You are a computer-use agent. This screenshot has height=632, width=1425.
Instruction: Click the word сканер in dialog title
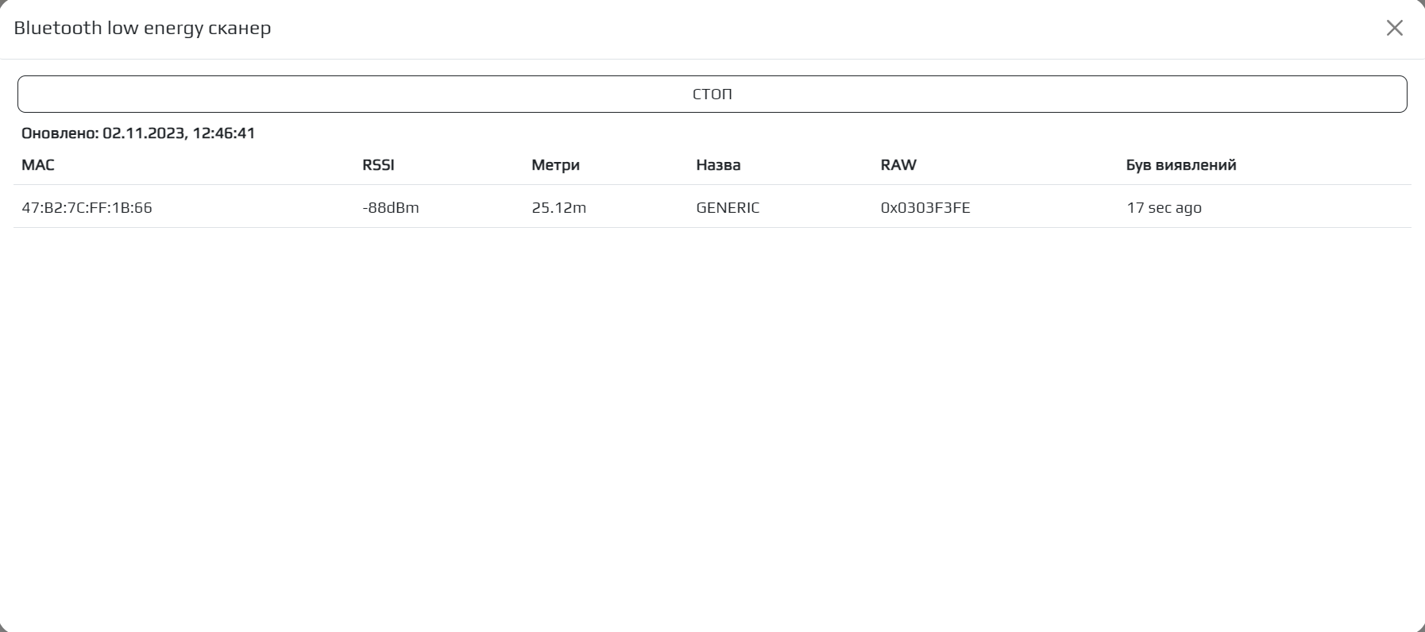pyautogui.click(x=239, y=28)
